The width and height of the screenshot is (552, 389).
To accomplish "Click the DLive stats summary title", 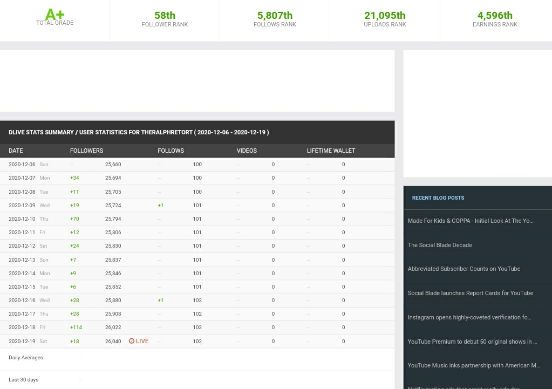I will [139, 132].
